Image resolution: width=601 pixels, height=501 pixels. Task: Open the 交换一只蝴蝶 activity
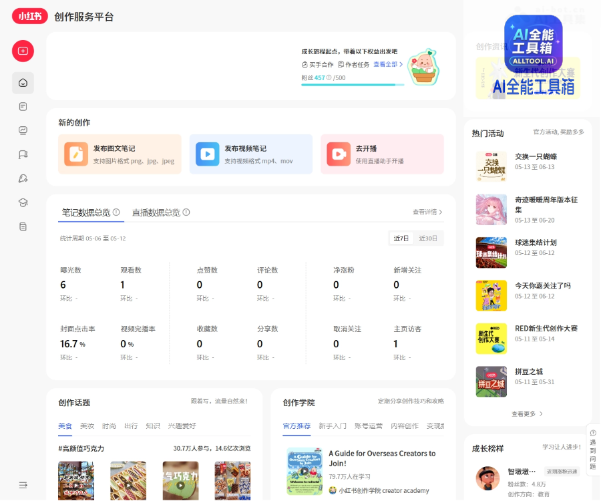(536, 157)
